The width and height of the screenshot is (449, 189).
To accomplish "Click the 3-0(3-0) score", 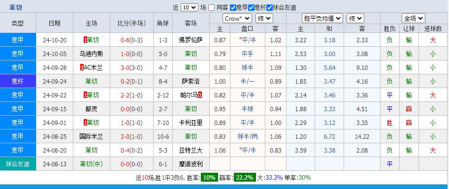I will (x=132, y=67).
